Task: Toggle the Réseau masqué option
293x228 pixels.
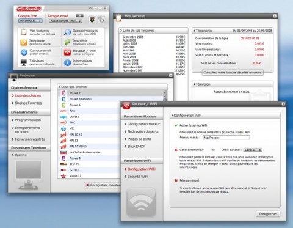Action: (x=176, y=180)
